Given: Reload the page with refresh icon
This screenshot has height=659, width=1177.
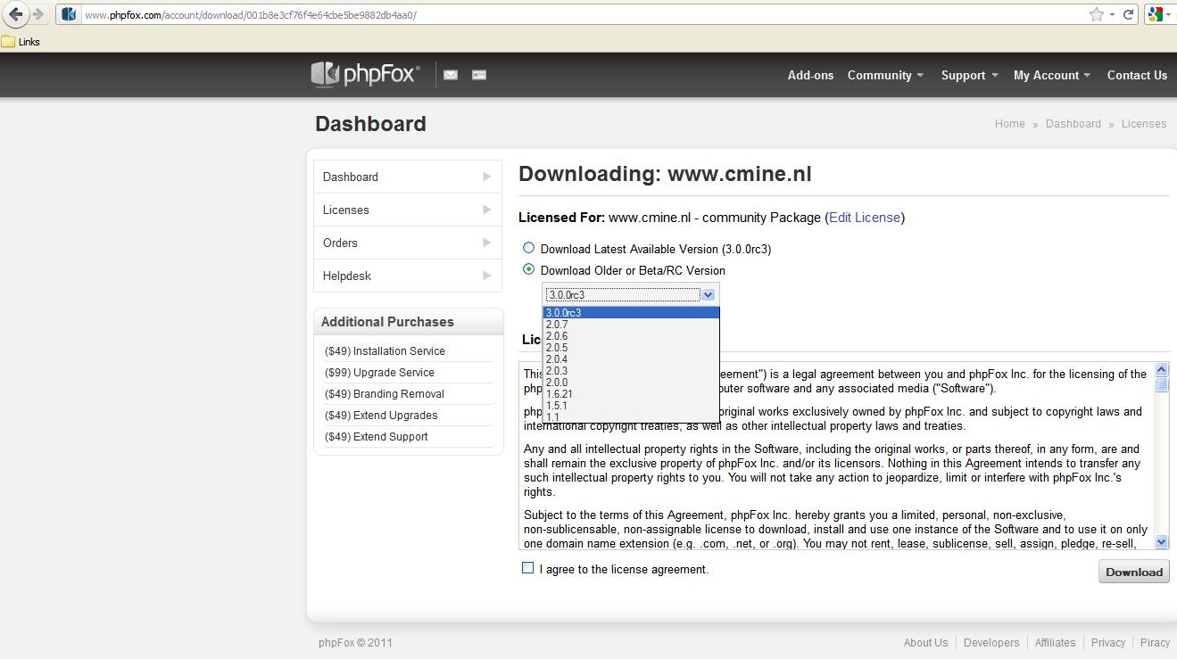Looking at the screenshot, I should pyautogui.click(x=1128, y=14).
